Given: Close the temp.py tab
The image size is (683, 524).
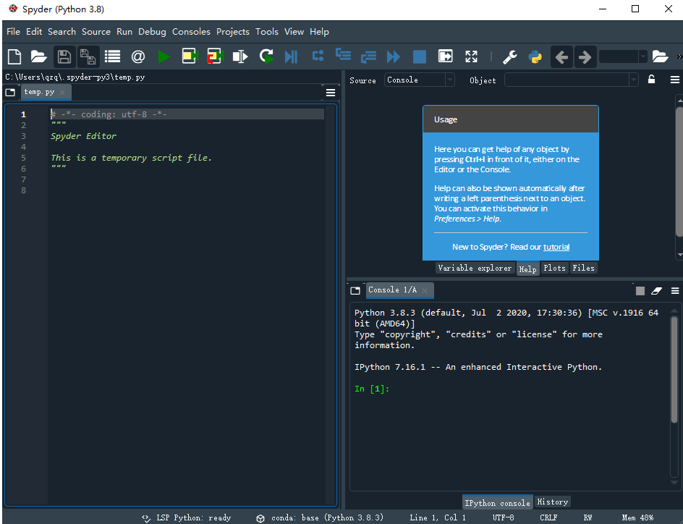Looking at the screenshot, I should 62,93.
